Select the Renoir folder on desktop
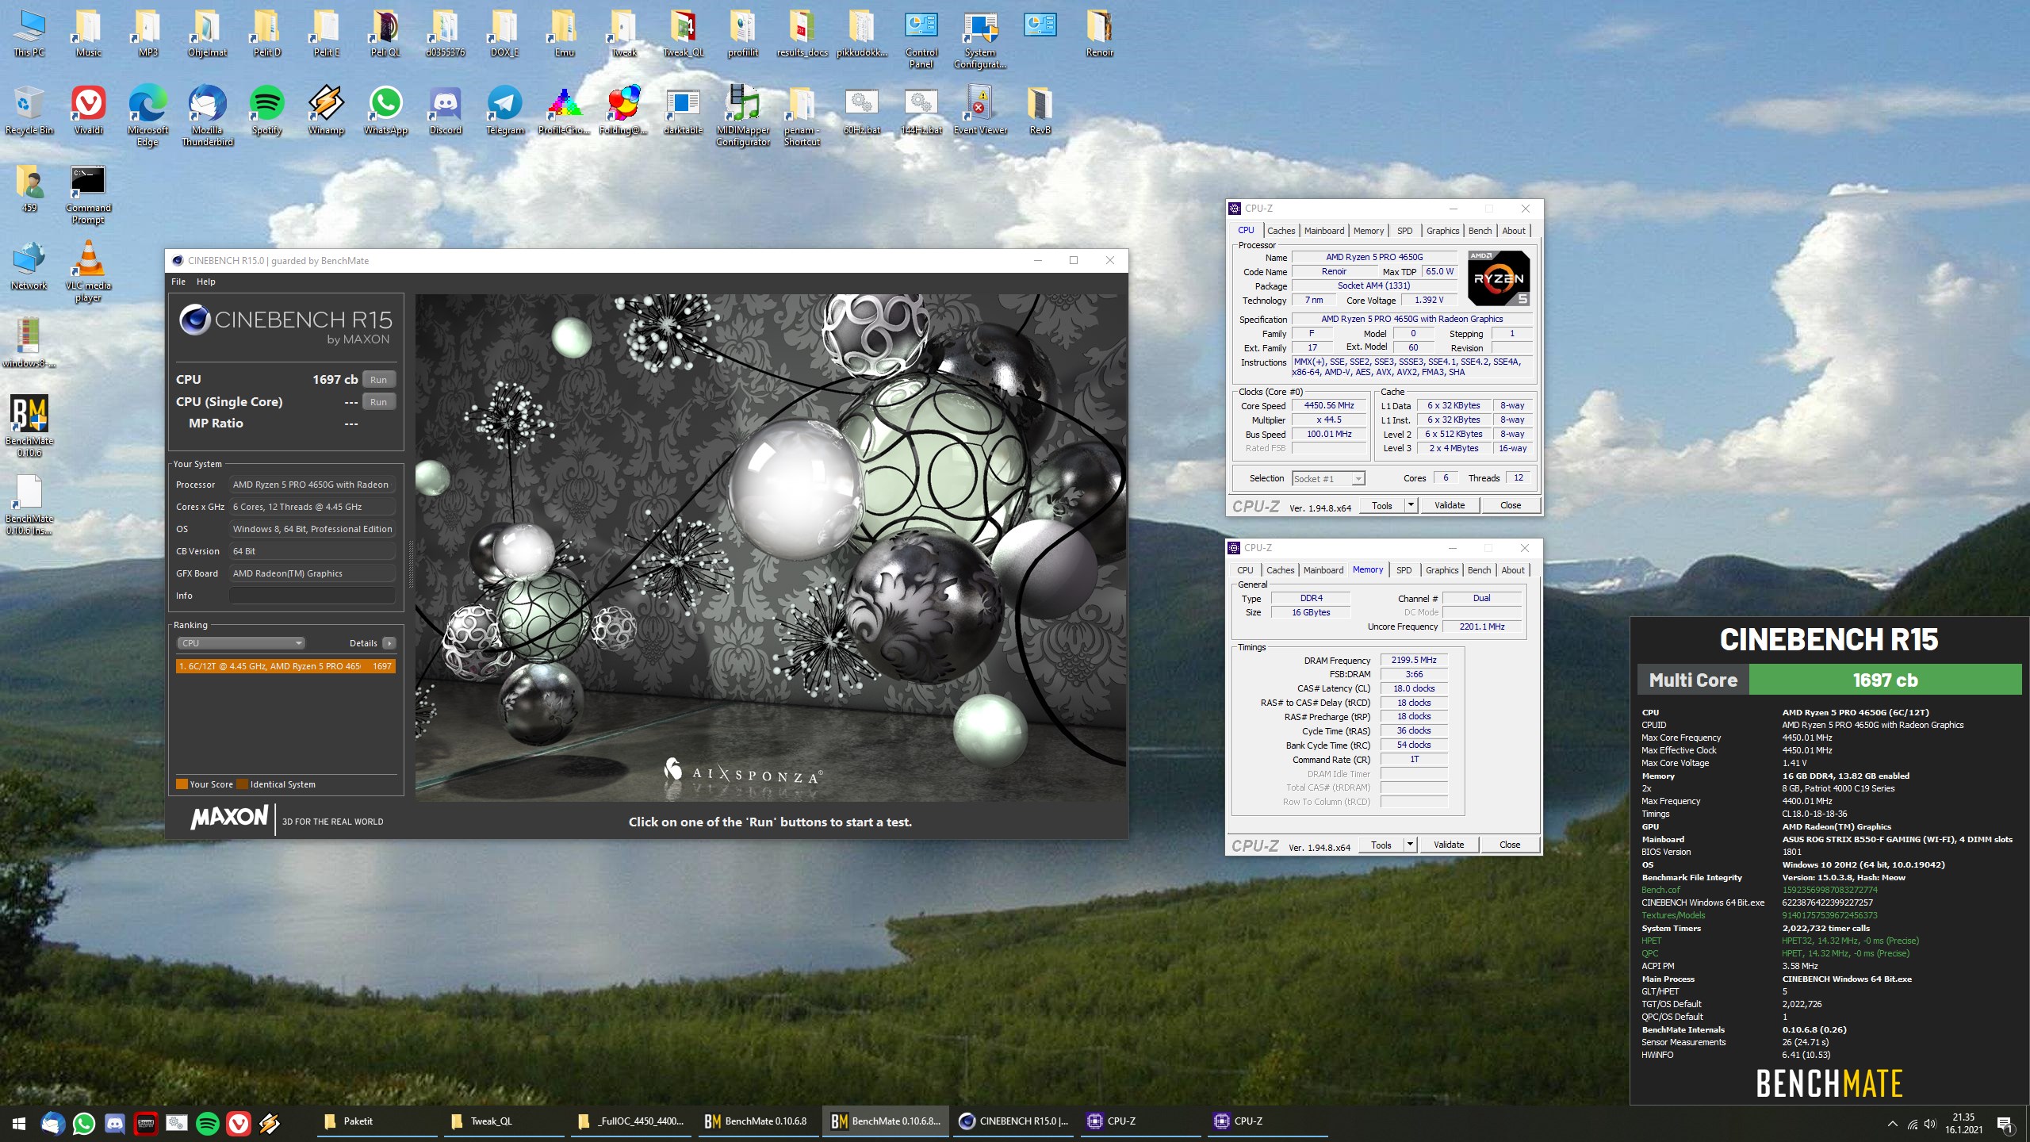2030x1142 pixels. [1099, 33]
